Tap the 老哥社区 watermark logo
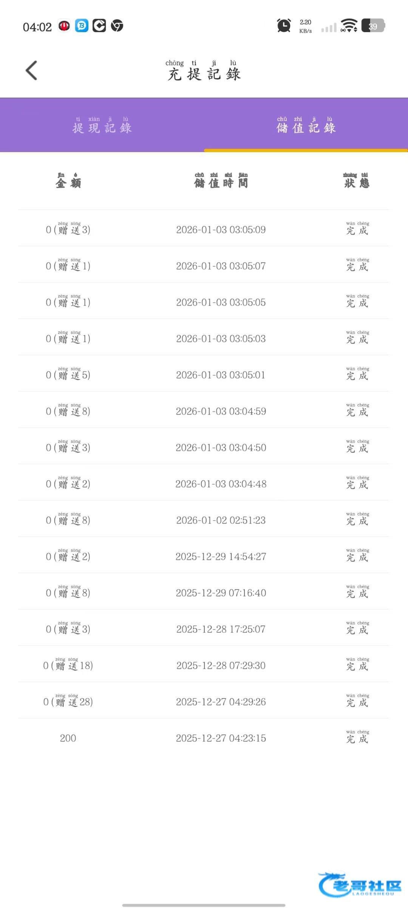The image size is (408, 908). click(x=360, y=885)
